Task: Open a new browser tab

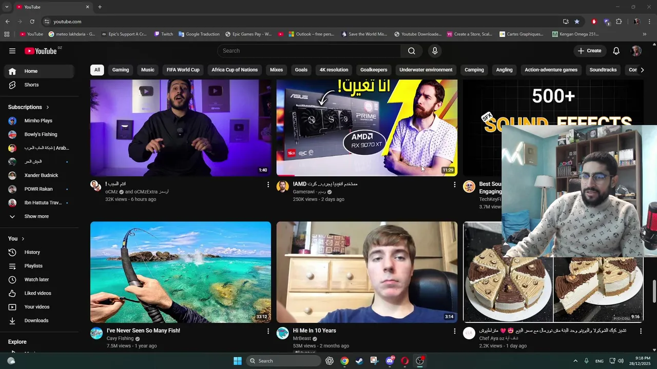Action: point(100,7)
